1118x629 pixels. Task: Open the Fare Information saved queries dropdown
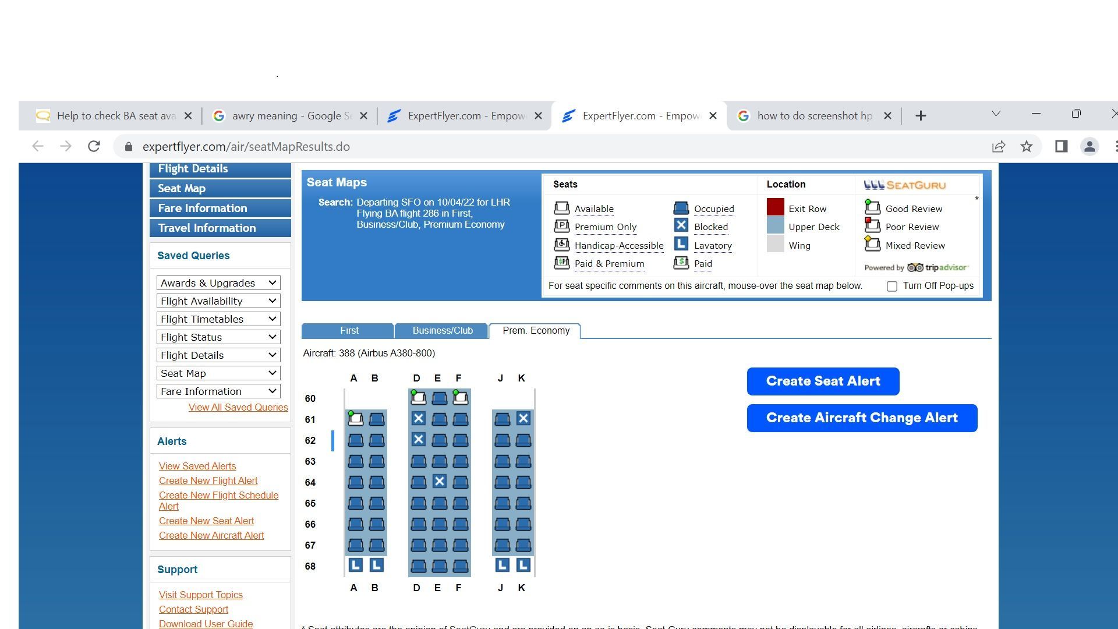(218, 391)
